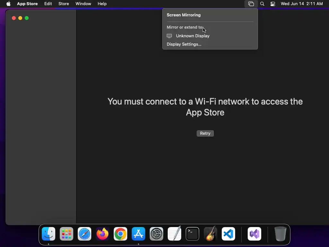
Task: Click the date and time in the menu bar
Action: click(x=302, y=4)
